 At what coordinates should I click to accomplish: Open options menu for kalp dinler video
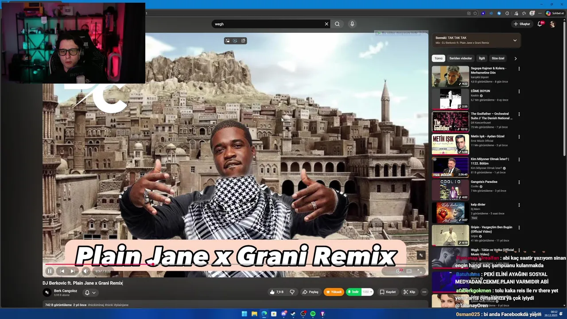tap(519, 205)
